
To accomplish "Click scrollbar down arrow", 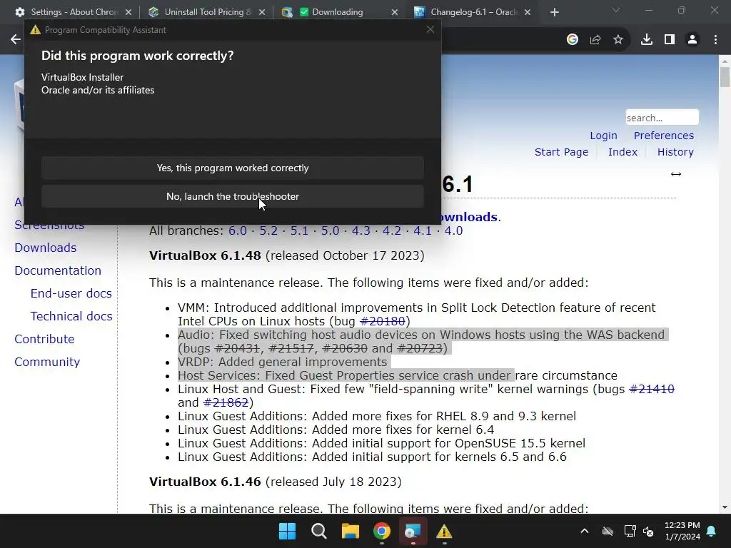I will coord(724,507).
